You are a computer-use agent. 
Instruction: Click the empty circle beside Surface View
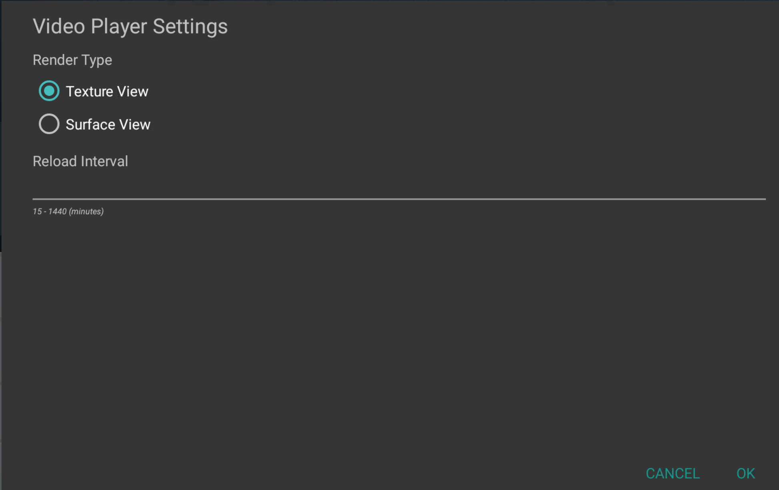pyautogui.click(x=49, y=124)
